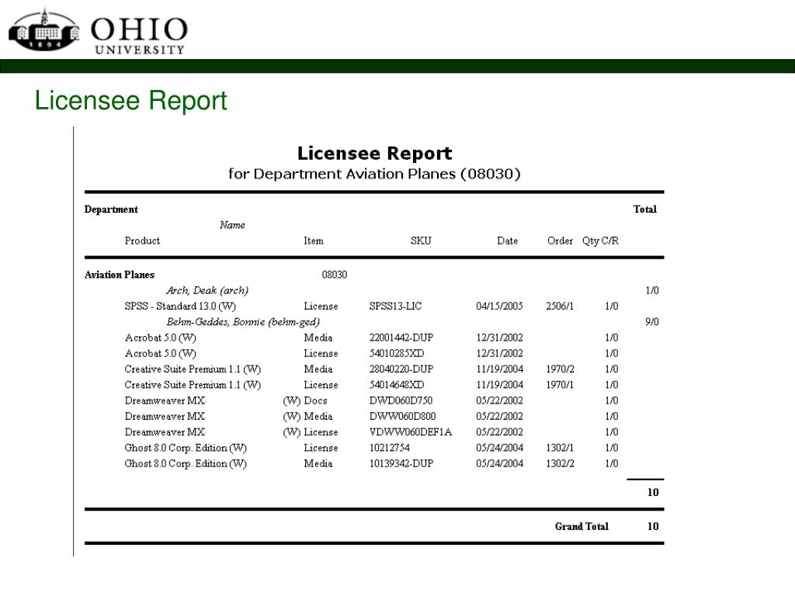The width and height of the screenshot is (795, 596).
Task: Click date "04/15/2005"
Action: (x=499, y=306)
